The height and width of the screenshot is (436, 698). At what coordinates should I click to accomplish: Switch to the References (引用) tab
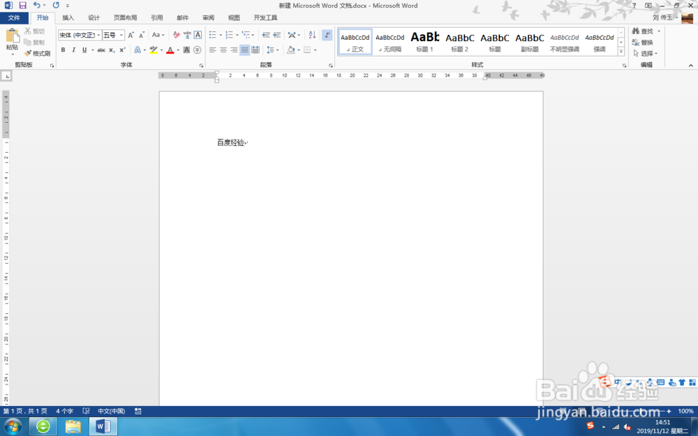156,18
